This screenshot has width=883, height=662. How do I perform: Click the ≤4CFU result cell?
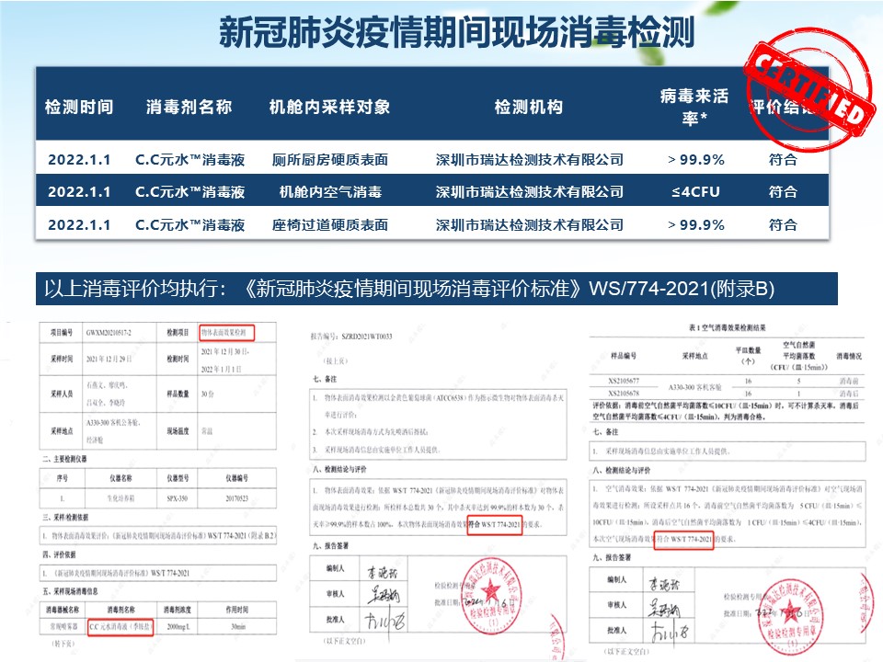[695, 192]
